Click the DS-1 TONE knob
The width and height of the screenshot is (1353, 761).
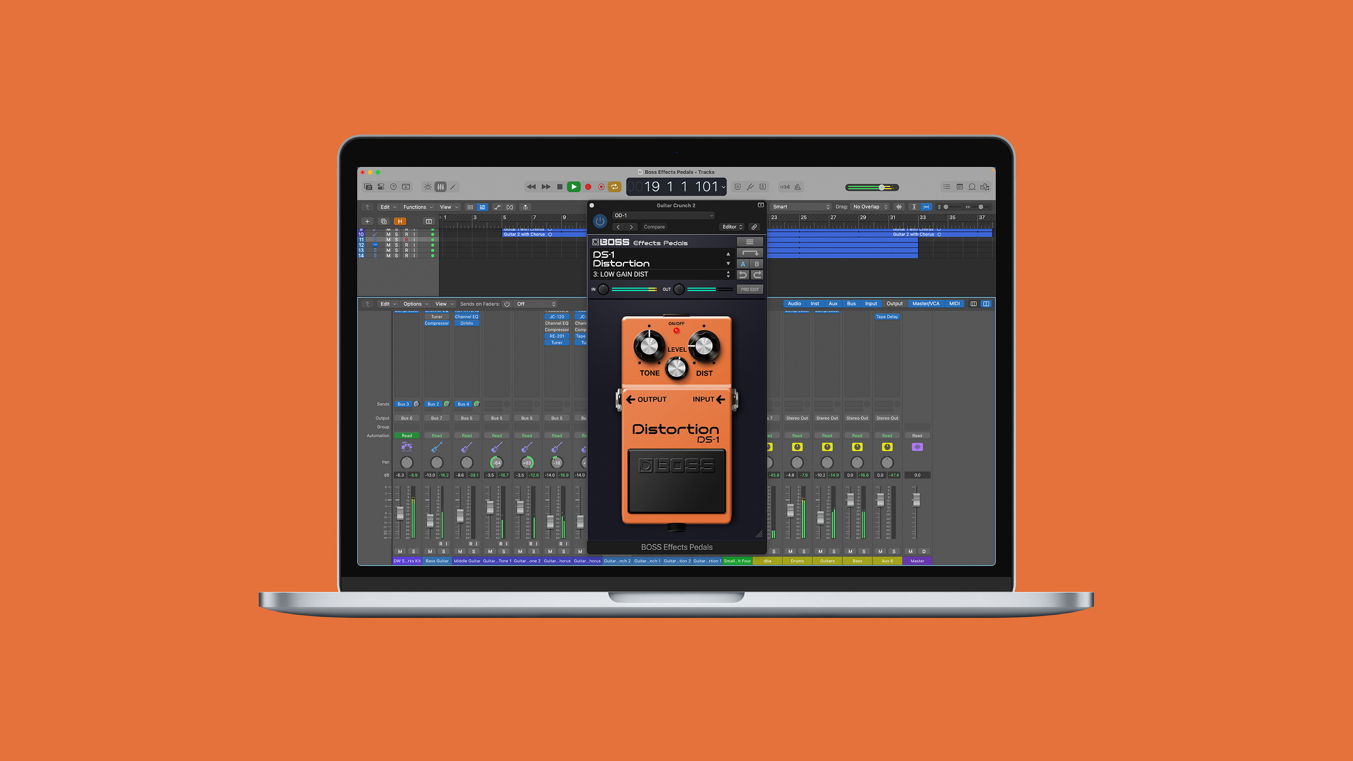point(649,346)
